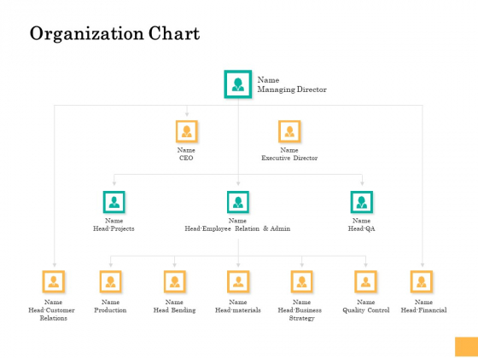Click the Head materials person icon
Viewport: 478px width, 358px height.
click(x=238, y=281)
